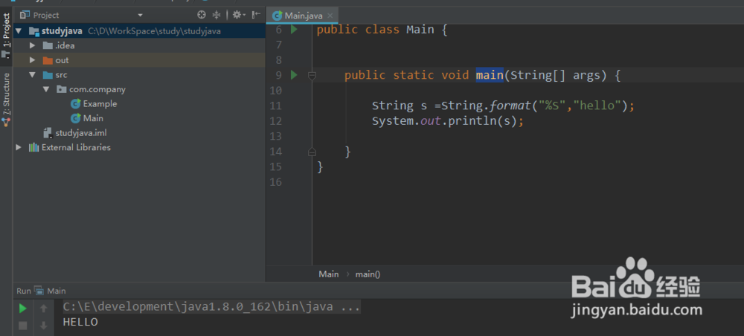Expand the .idea folder arrow

32,45
